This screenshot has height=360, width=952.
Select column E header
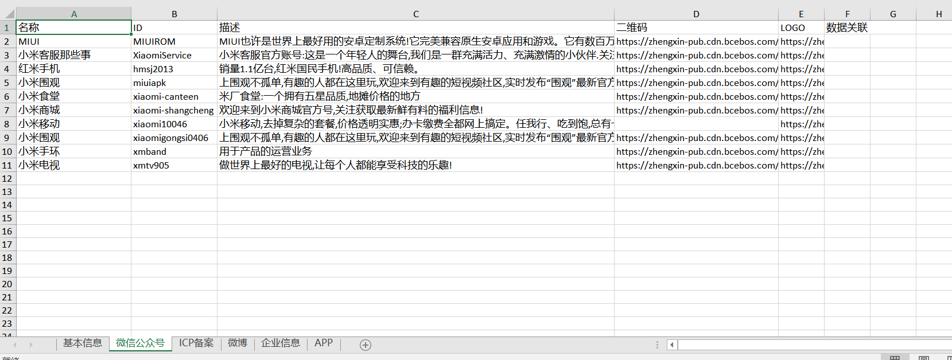click(801, 14)
